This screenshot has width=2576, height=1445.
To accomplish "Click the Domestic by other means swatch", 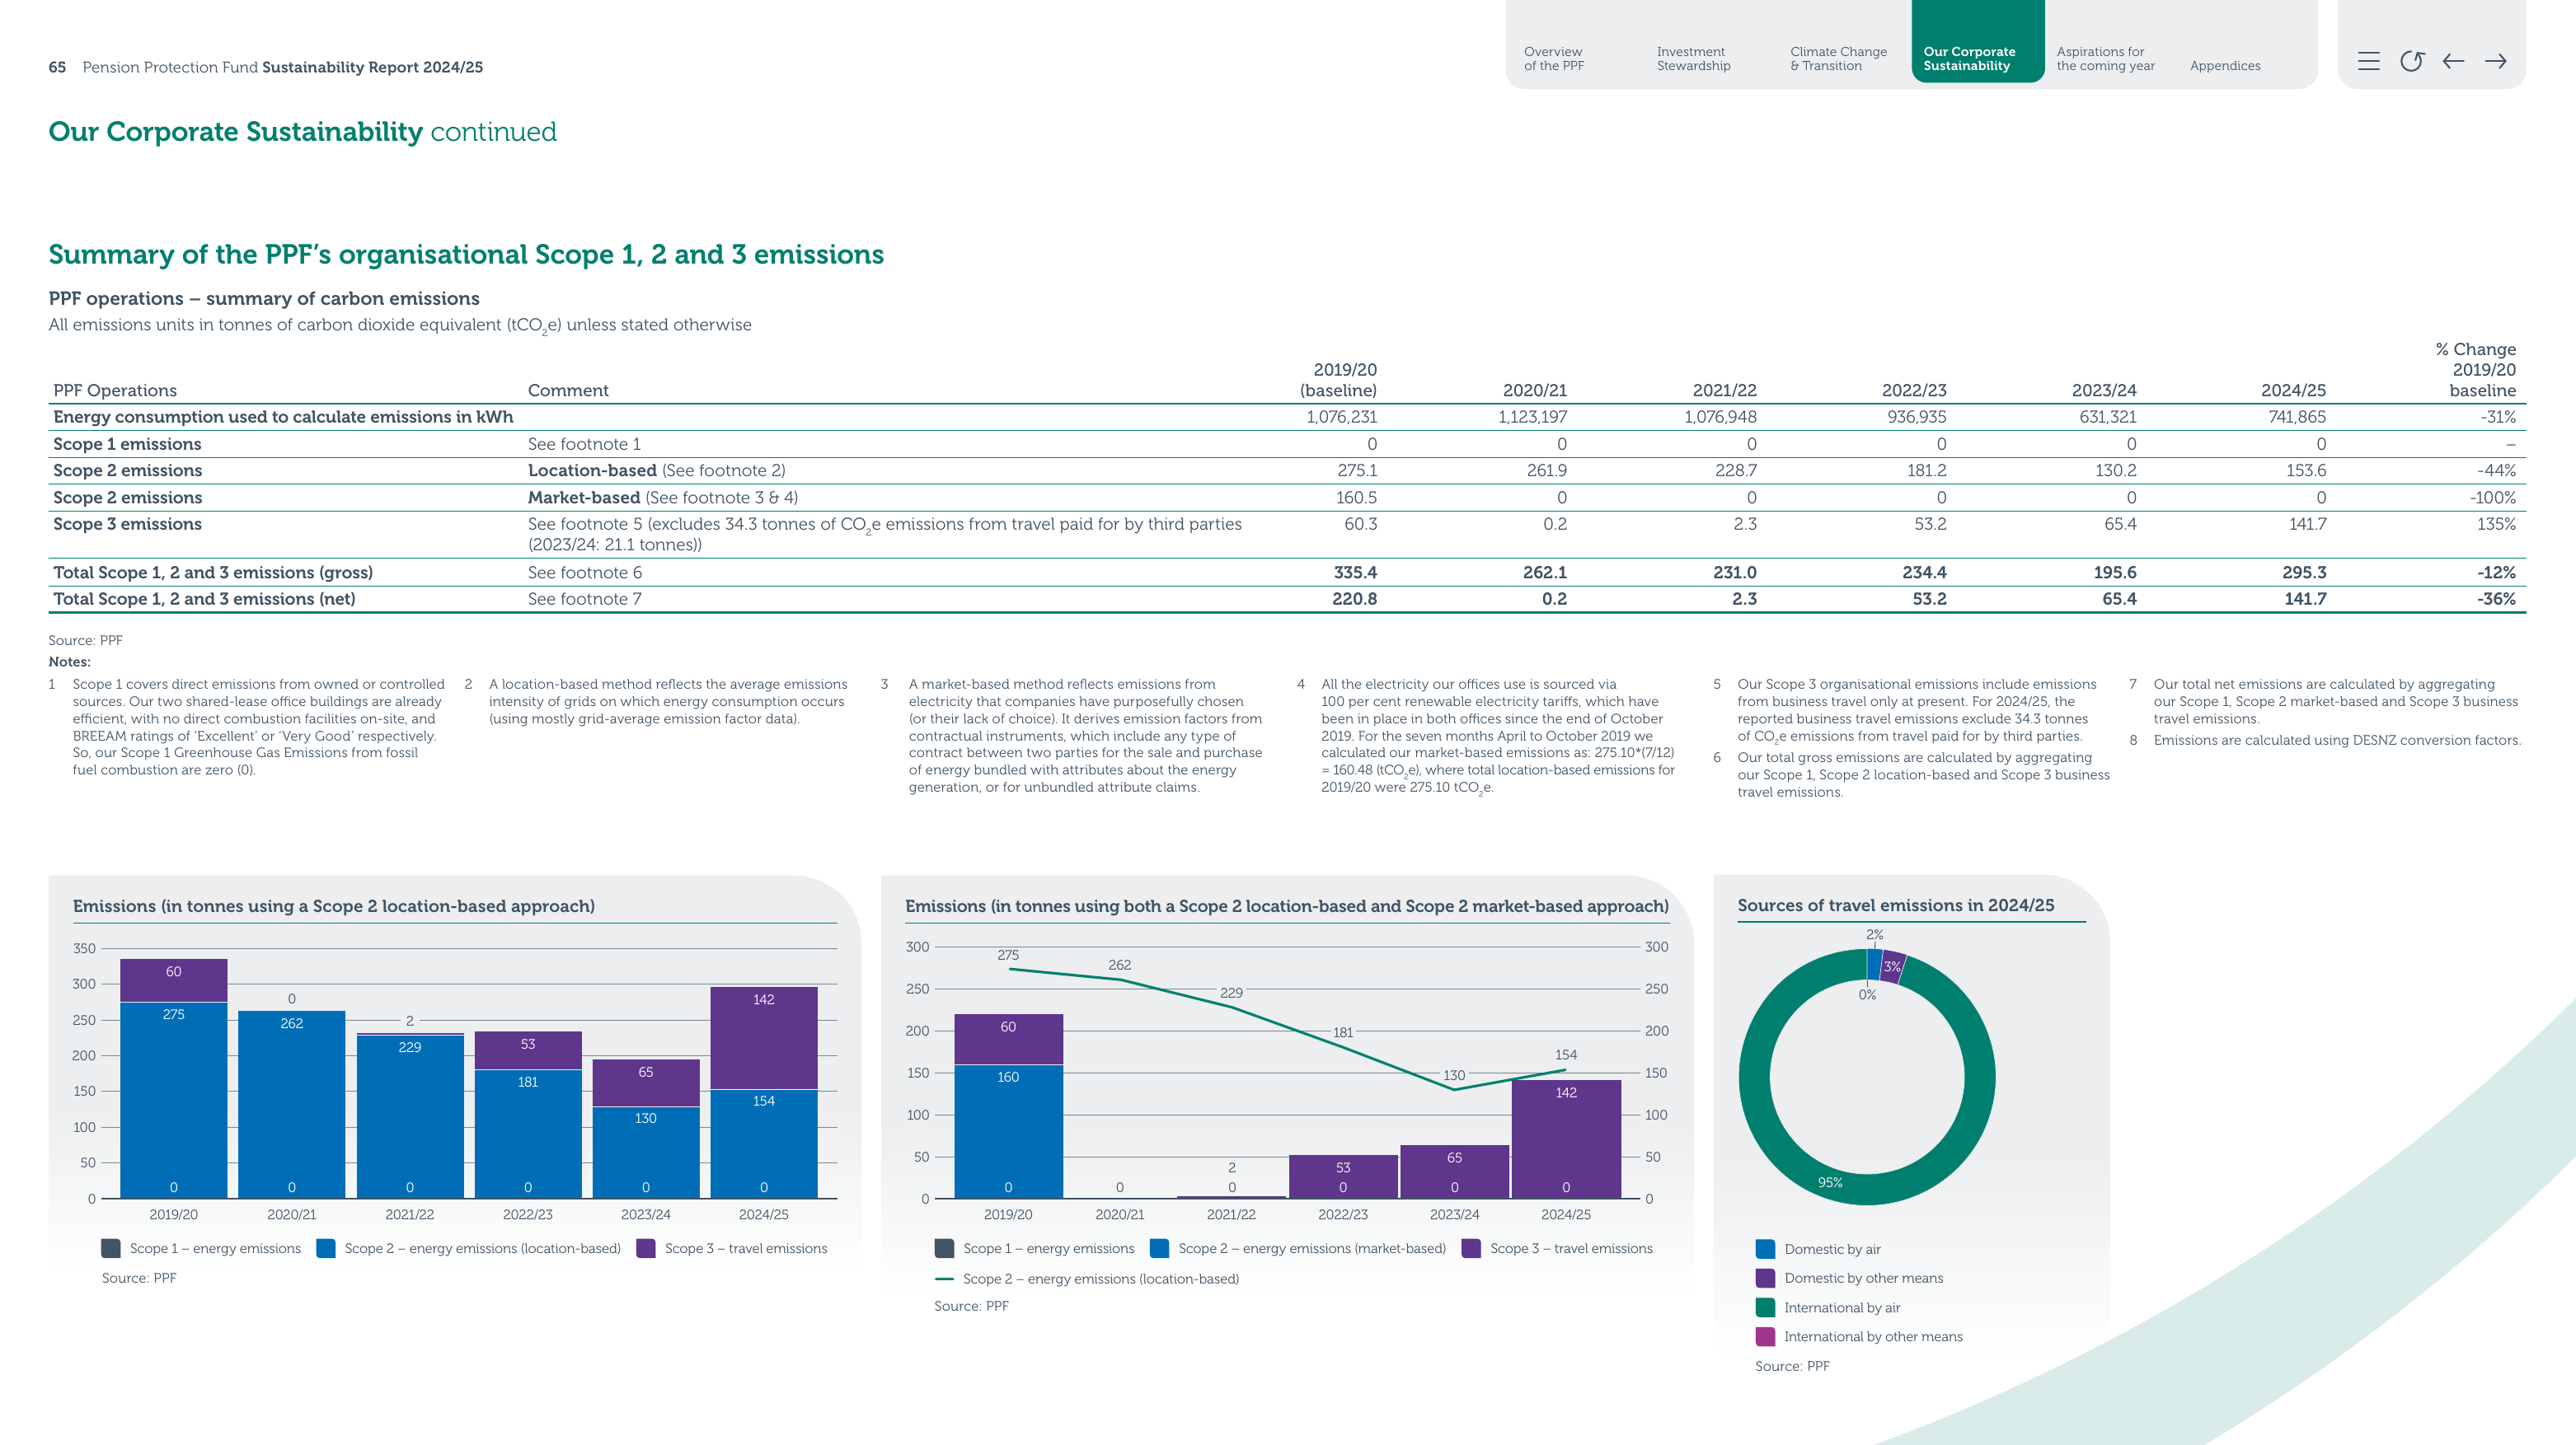I will [x=1765, y=1278].
